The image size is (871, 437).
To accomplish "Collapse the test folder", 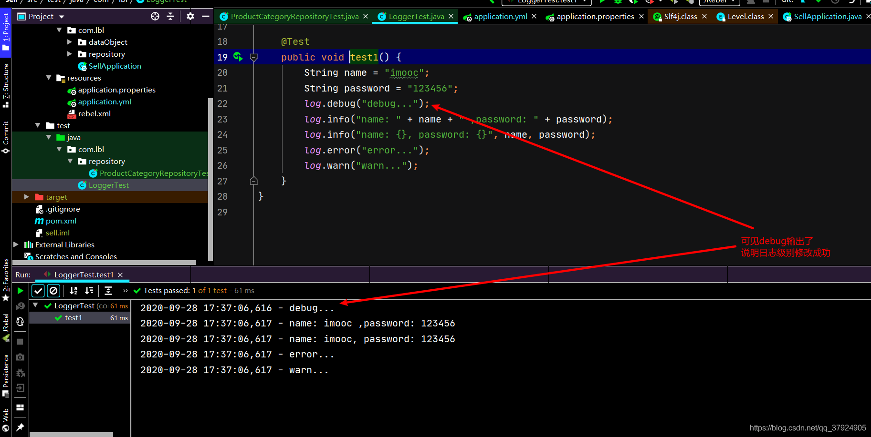I will click(x=38, y=125).
